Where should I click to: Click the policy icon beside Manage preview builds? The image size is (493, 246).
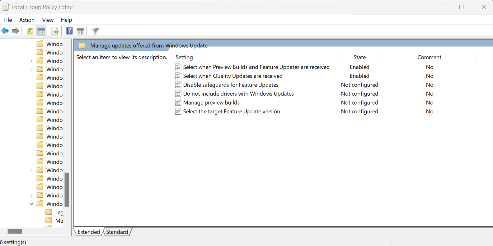click(x=178, y=103)
